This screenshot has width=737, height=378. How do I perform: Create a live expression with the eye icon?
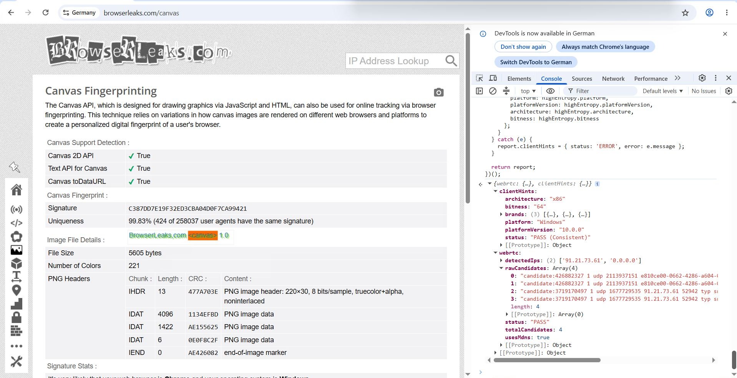pos(550,91)
